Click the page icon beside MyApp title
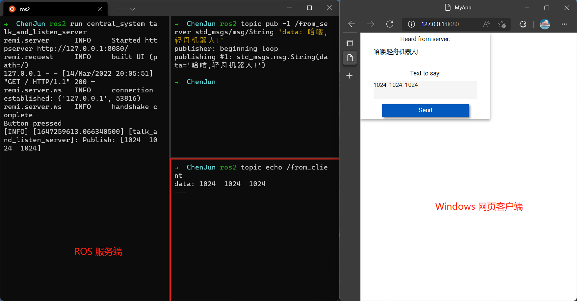 (x=448, y=8)
